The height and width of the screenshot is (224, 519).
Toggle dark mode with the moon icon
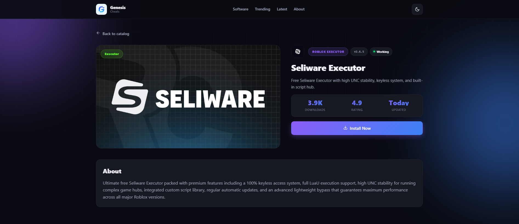point(417,9)
